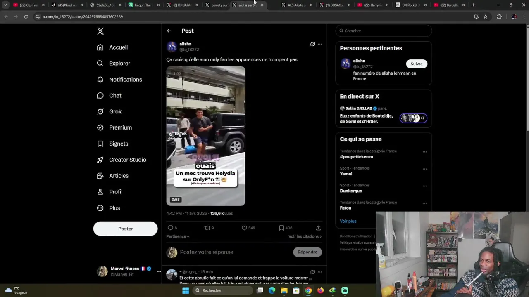The image size is (529, 297).
Task: Open Microsoft Edge from taskbar
Action: coord(272,290)
